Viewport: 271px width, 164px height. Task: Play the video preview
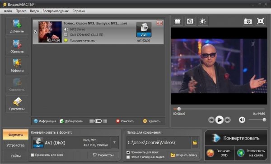tap(220, 120)
